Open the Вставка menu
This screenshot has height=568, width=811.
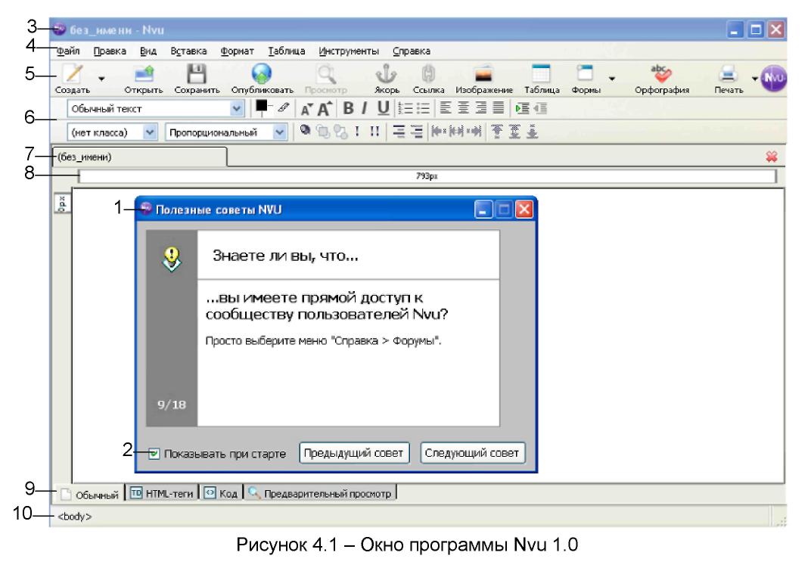[189, 51]
